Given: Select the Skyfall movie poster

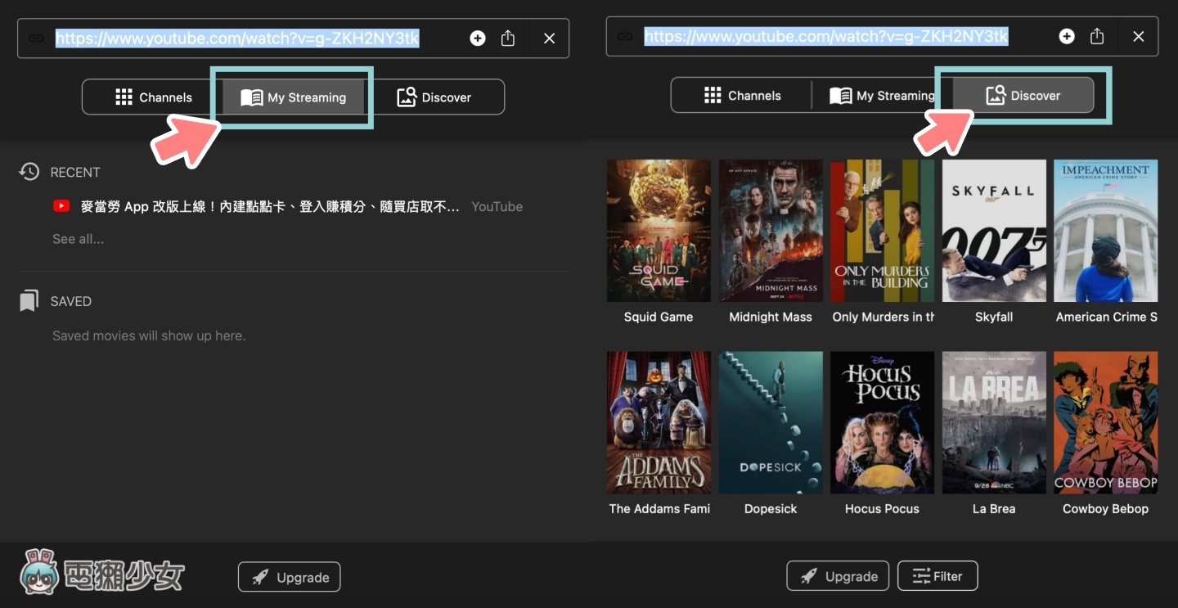Looking at the screenshot, I should pos(994,230).
